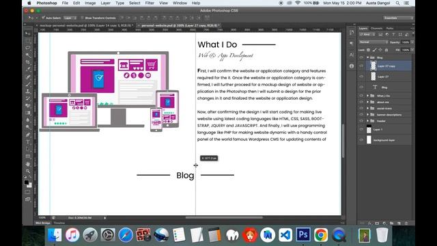Open the layer filter Kind dropdown
The image size is (437, 246).
tap(367, 35)
